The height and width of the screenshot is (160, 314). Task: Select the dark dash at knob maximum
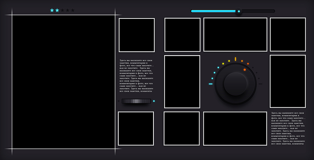point(260,84)
